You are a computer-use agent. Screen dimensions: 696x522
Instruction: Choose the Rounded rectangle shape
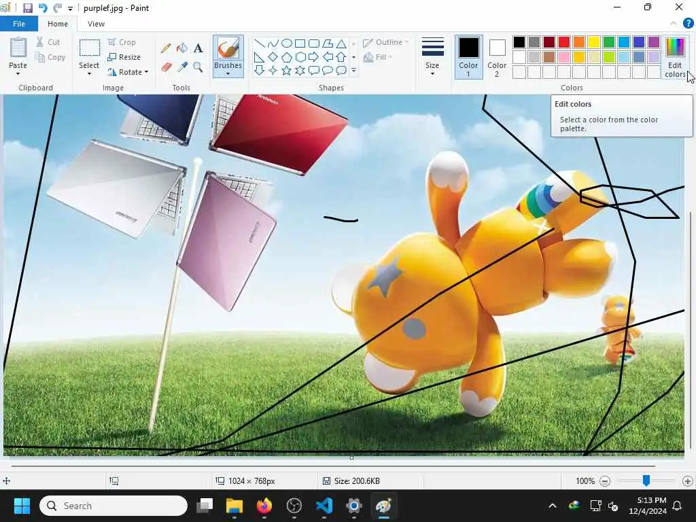pyautogui.click(x=314, y=43)
